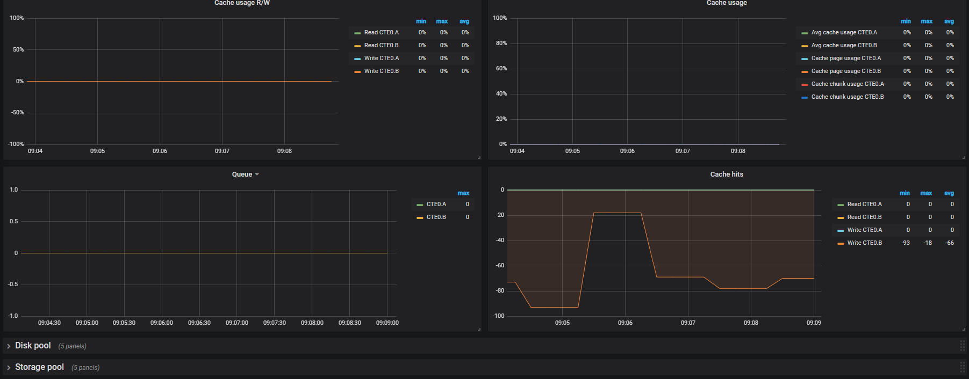Click the (5 panels) label beside Disk pool
Screen dimensions: 969x379
tap(72, 346)
